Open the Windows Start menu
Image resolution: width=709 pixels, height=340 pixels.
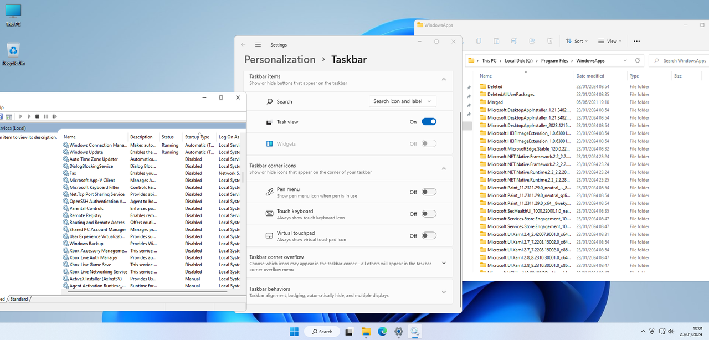[x=294, y=332]
